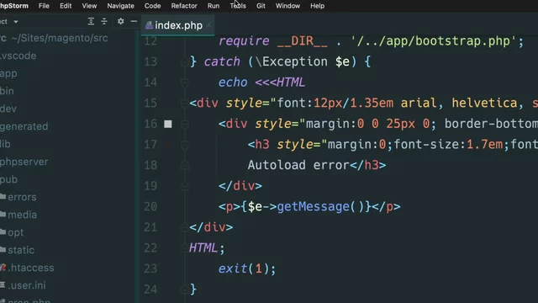
Task: Fold the div tag at line 15
Action: pos(185,103)
